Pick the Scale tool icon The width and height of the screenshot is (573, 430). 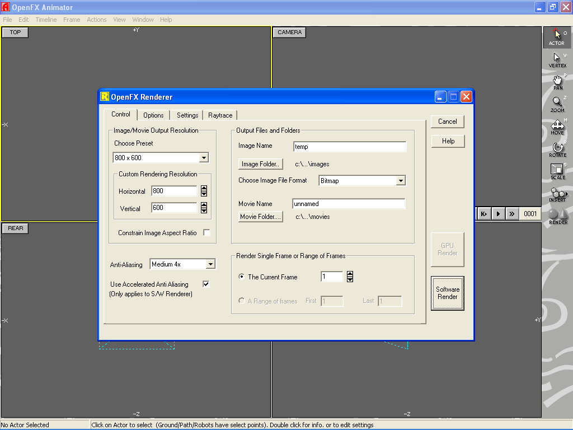(557, 172)
